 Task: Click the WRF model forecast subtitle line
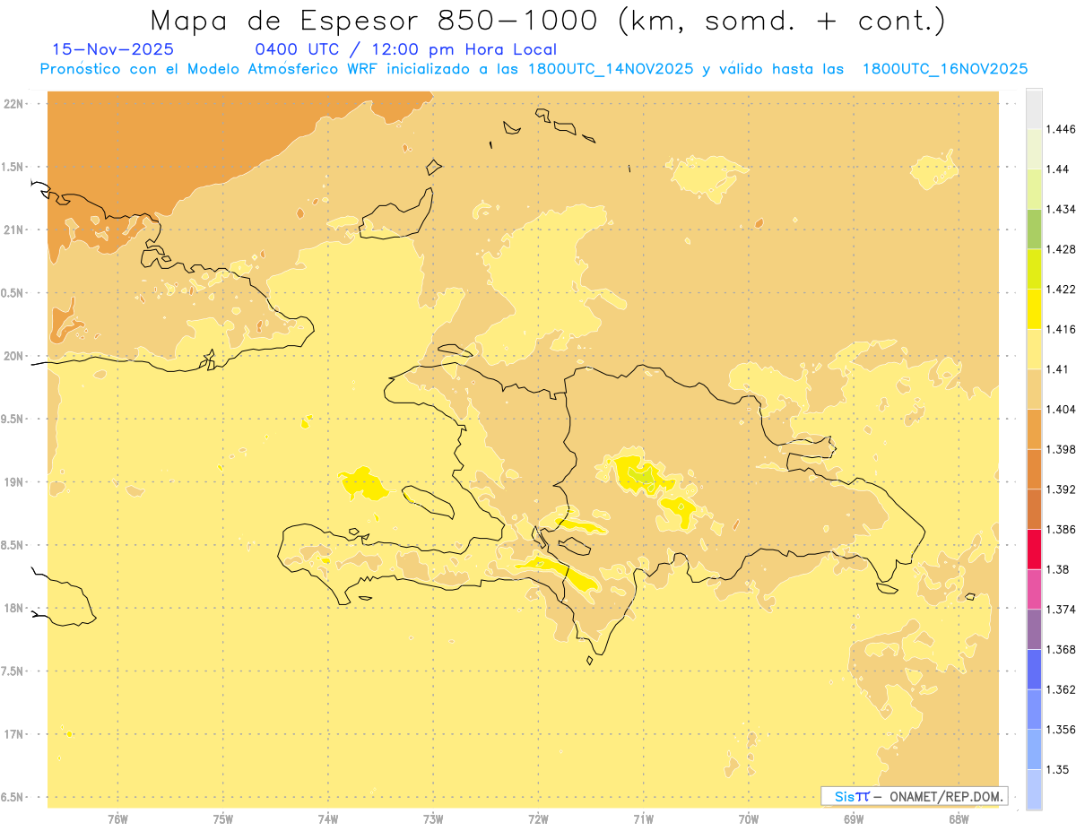(534, 69)
